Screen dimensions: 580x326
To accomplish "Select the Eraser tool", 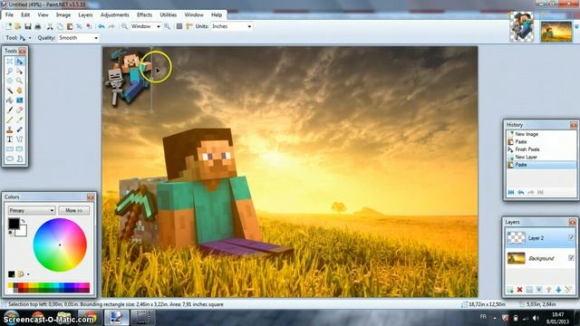I will point(19,110).
